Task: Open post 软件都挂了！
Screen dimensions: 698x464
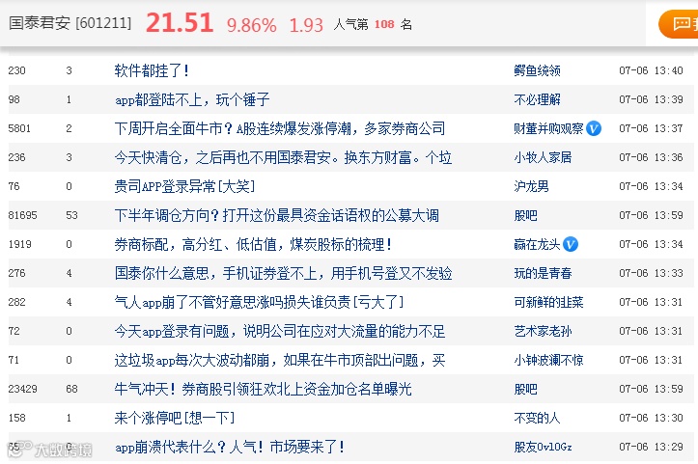Action: point(153,70)
